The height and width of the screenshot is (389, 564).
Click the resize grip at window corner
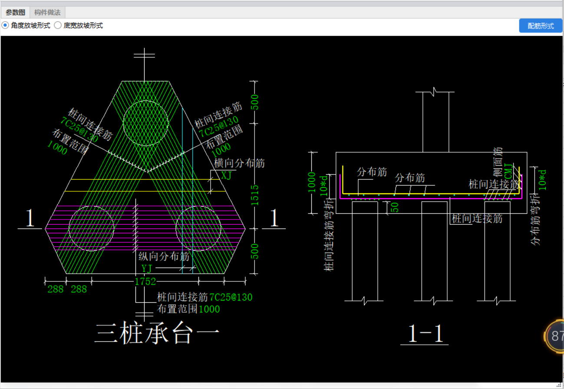[x=560, y=385]
